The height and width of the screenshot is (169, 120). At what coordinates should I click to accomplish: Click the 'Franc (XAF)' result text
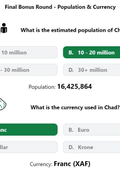tap(72, 164)
